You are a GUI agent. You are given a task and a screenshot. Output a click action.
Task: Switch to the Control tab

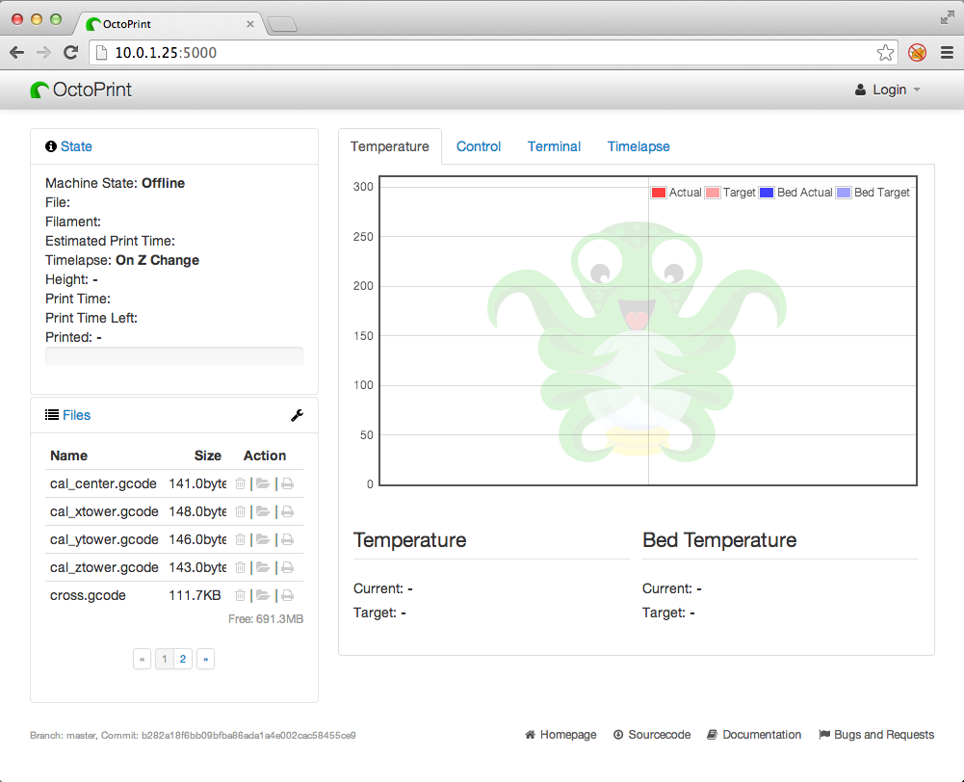pyautogui.click(x=479, y=146)
